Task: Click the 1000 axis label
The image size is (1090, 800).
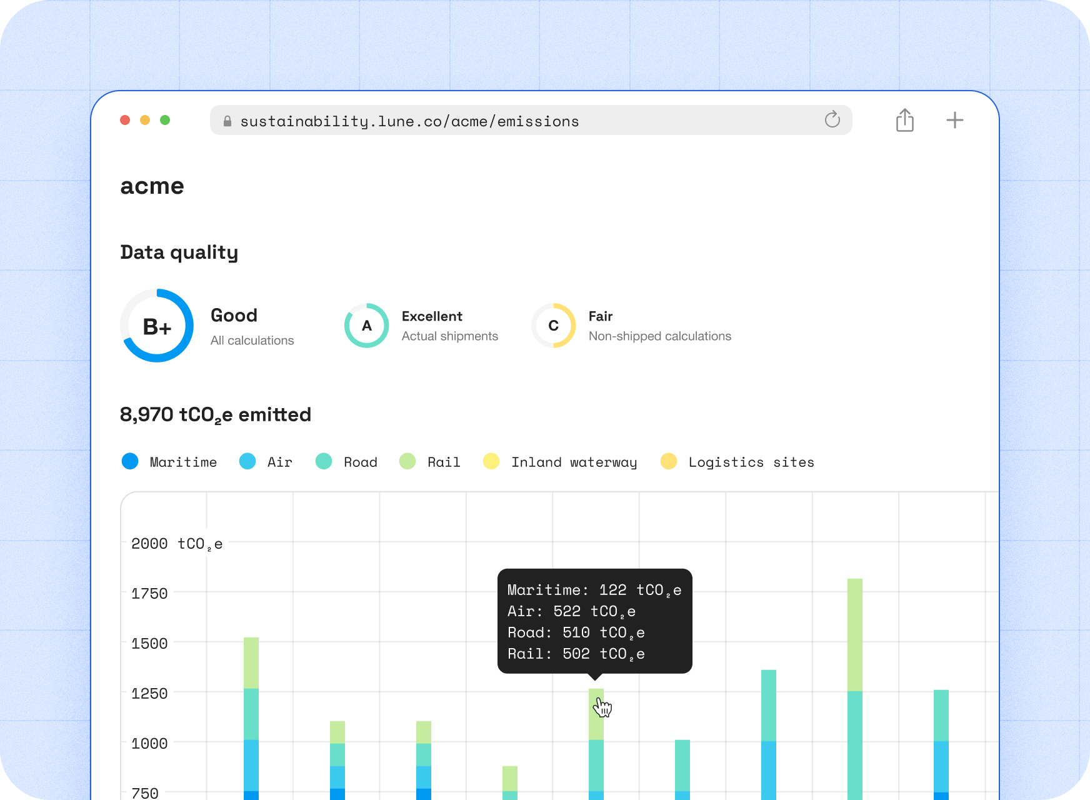Action: (149, 744)
